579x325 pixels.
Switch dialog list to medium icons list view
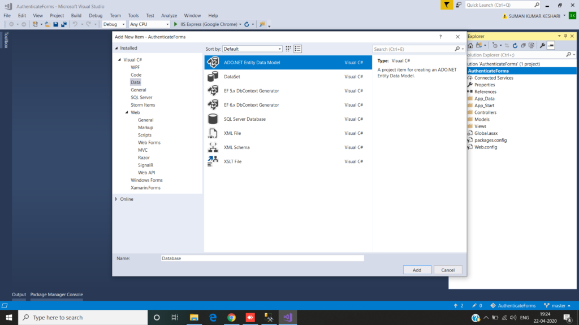point(297,49)
